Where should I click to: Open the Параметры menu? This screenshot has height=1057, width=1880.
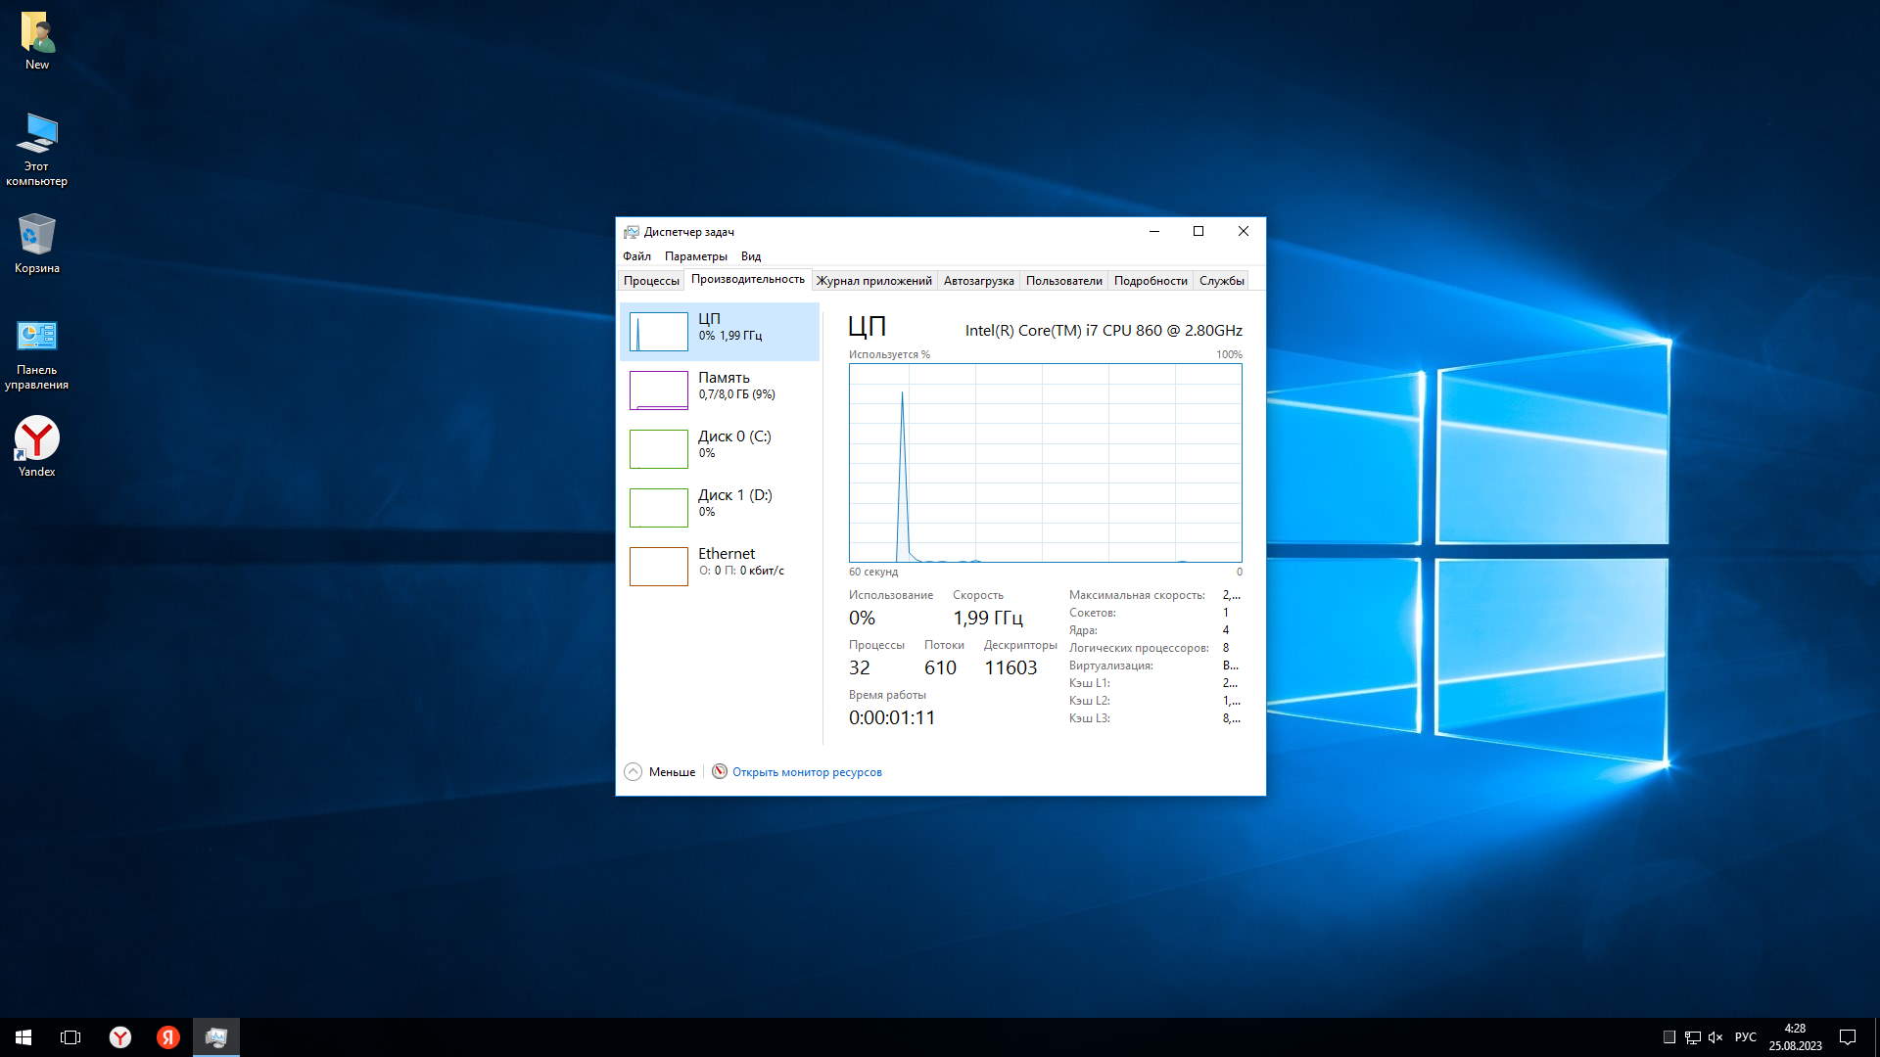pyautogui.click(x=695, y=256)
